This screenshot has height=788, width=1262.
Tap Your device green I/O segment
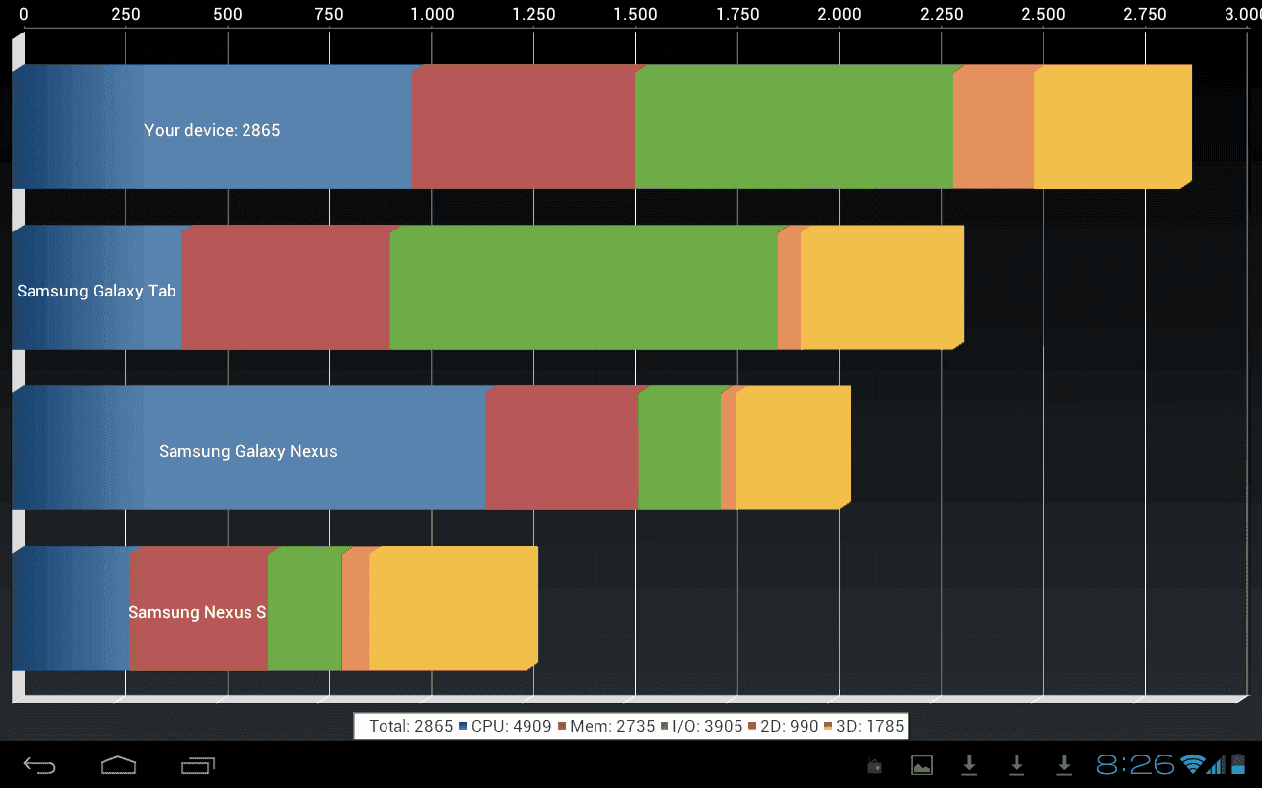794,127
